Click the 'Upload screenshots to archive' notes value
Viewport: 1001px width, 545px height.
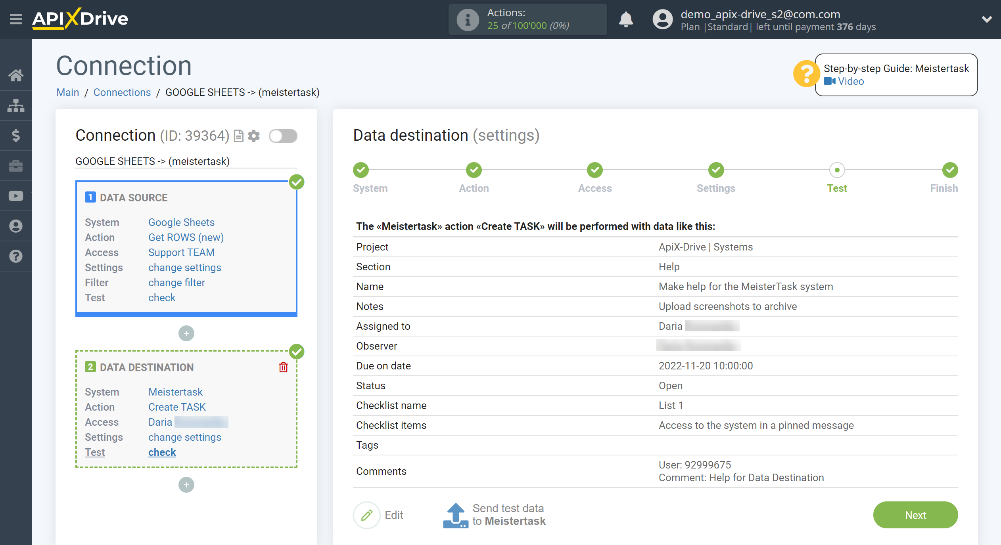click(x=728, y=306)
